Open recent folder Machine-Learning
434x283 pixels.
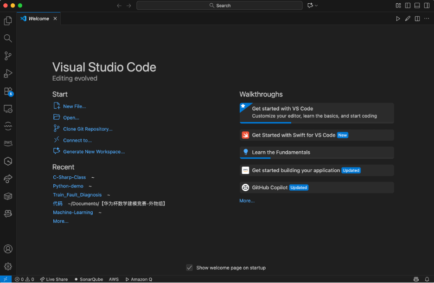[x=73, y=212]
